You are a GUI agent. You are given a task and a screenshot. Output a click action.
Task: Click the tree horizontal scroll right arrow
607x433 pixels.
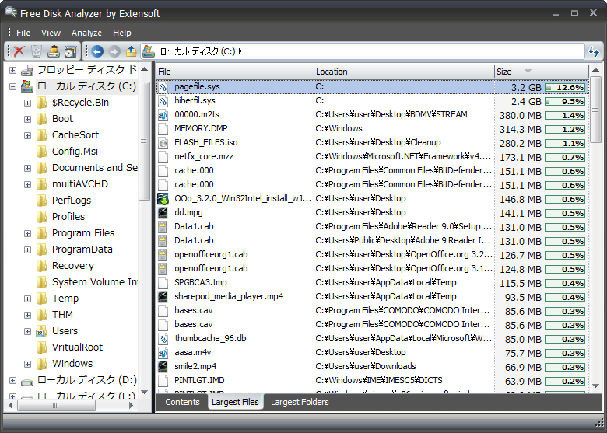coord(132,405)
